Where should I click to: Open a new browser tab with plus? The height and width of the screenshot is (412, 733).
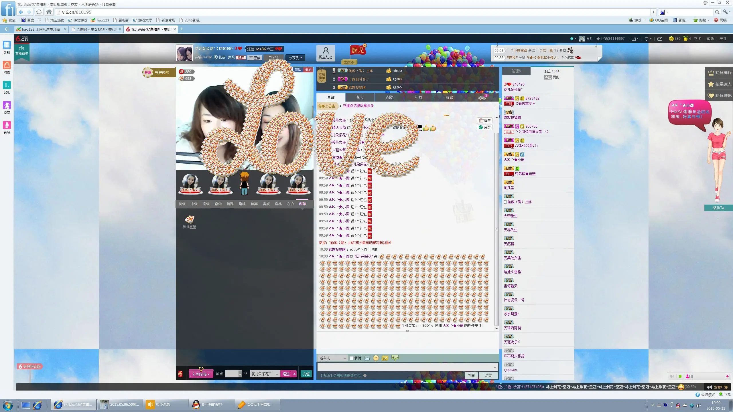[181, 29]
